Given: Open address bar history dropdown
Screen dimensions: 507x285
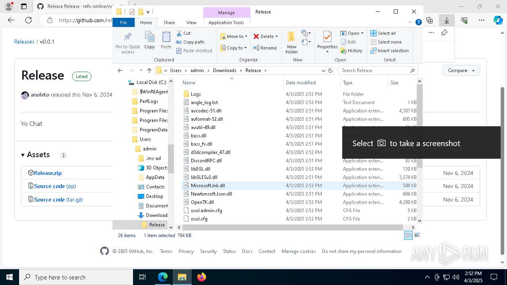Looking at the screenshot, I should (323, 70).
